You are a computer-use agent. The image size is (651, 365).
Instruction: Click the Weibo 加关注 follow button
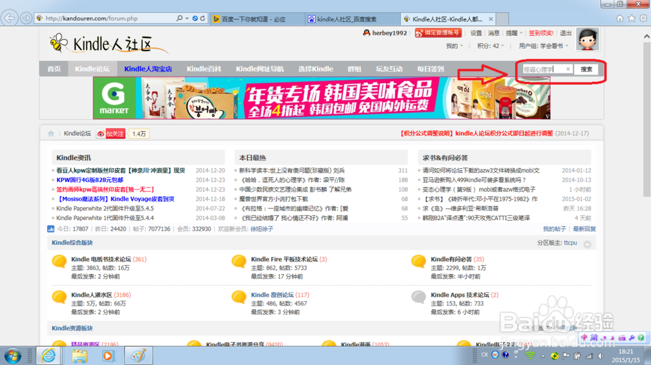(x=111, y=133)
